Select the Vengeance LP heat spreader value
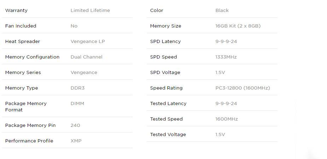This screenshot has width=327, height=159. point(88,42)
